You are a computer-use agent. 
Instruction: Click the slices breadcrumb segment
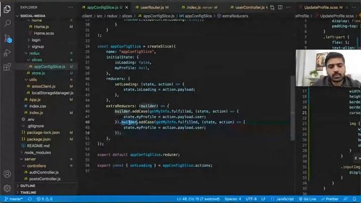click(127, 16)
